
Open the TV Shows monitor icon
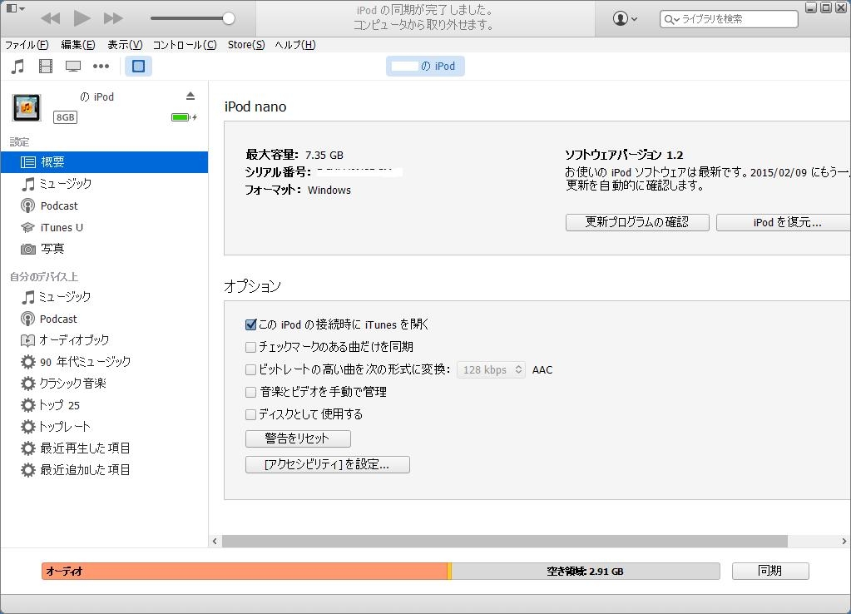72,67
